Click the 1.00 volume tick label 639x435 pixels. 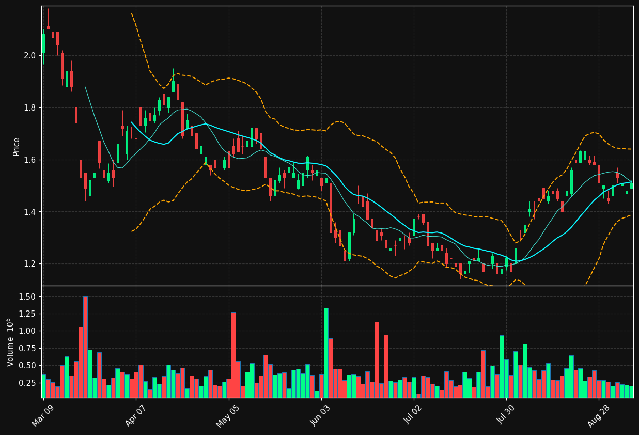tap(28, 331)
